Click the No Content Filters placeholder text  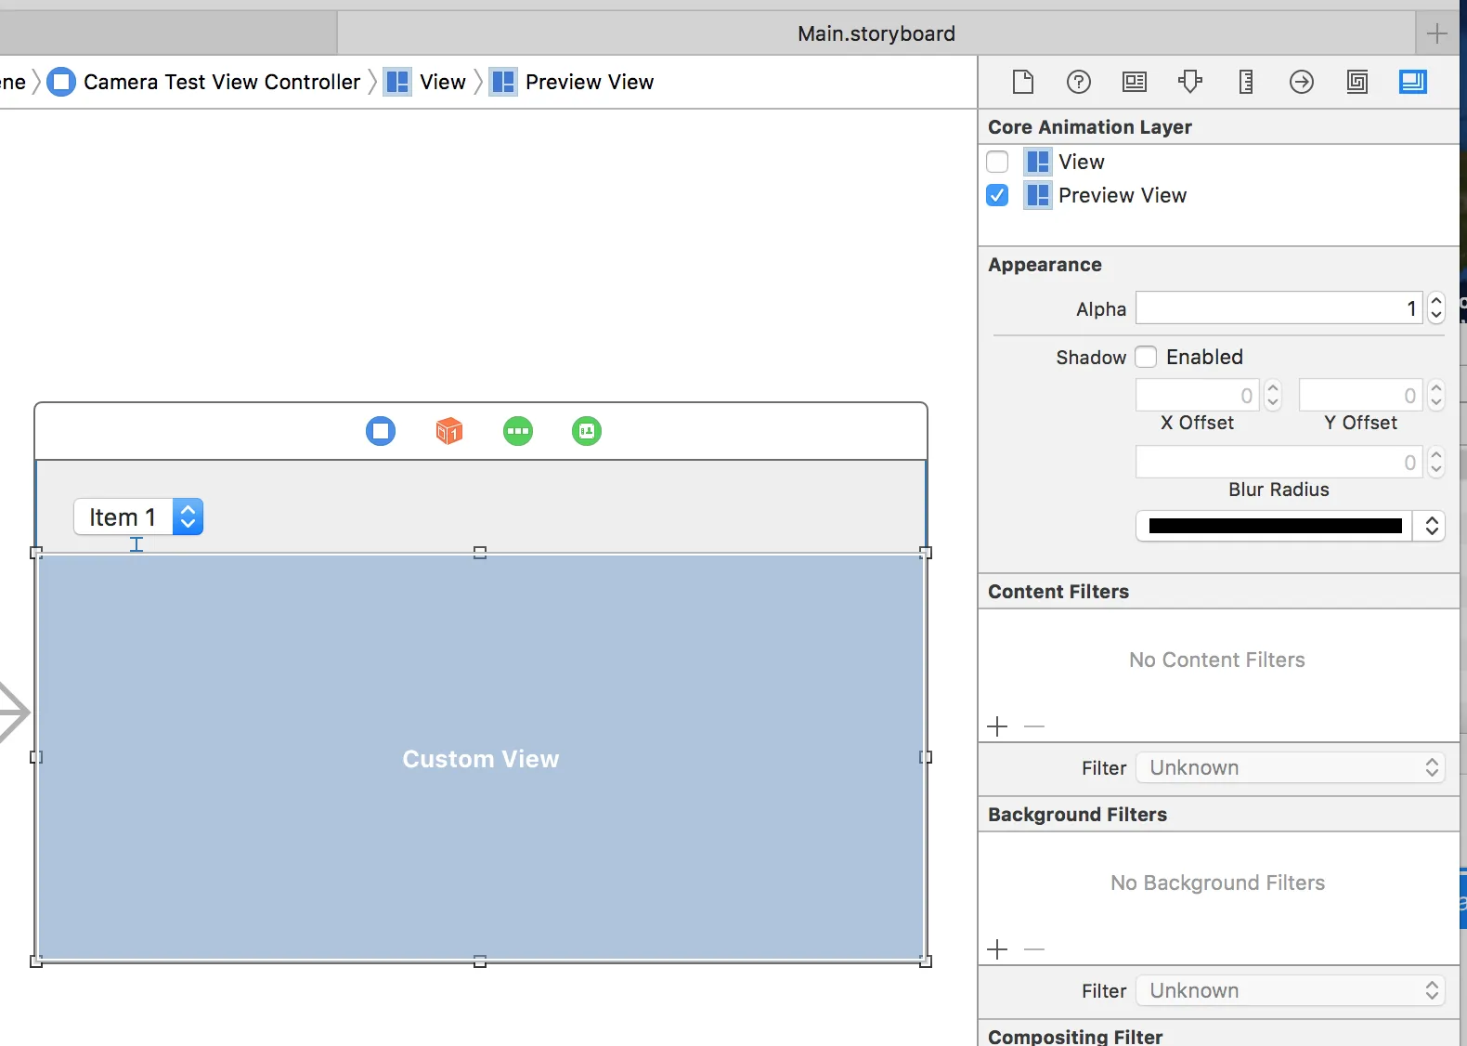(1217, 660)
